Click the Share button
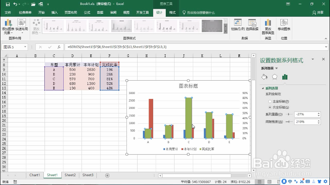 click(x=318, y=13)
